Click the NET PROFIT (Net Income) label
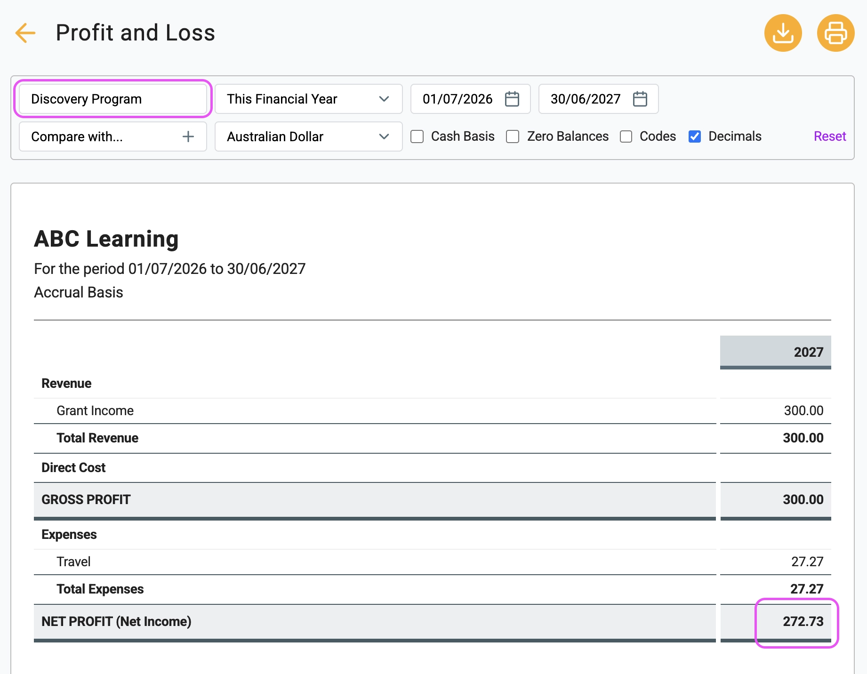867x674 pixels. point(116,622)
